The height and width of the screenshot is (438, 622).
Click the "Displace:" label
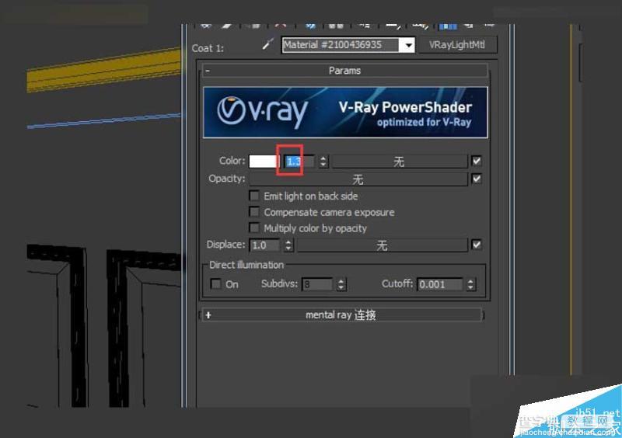point(226,245)
